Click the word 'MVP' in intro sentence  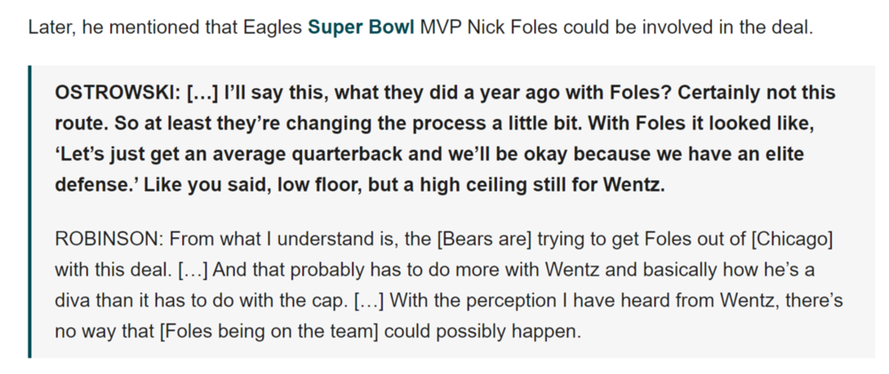click(440, 28)
